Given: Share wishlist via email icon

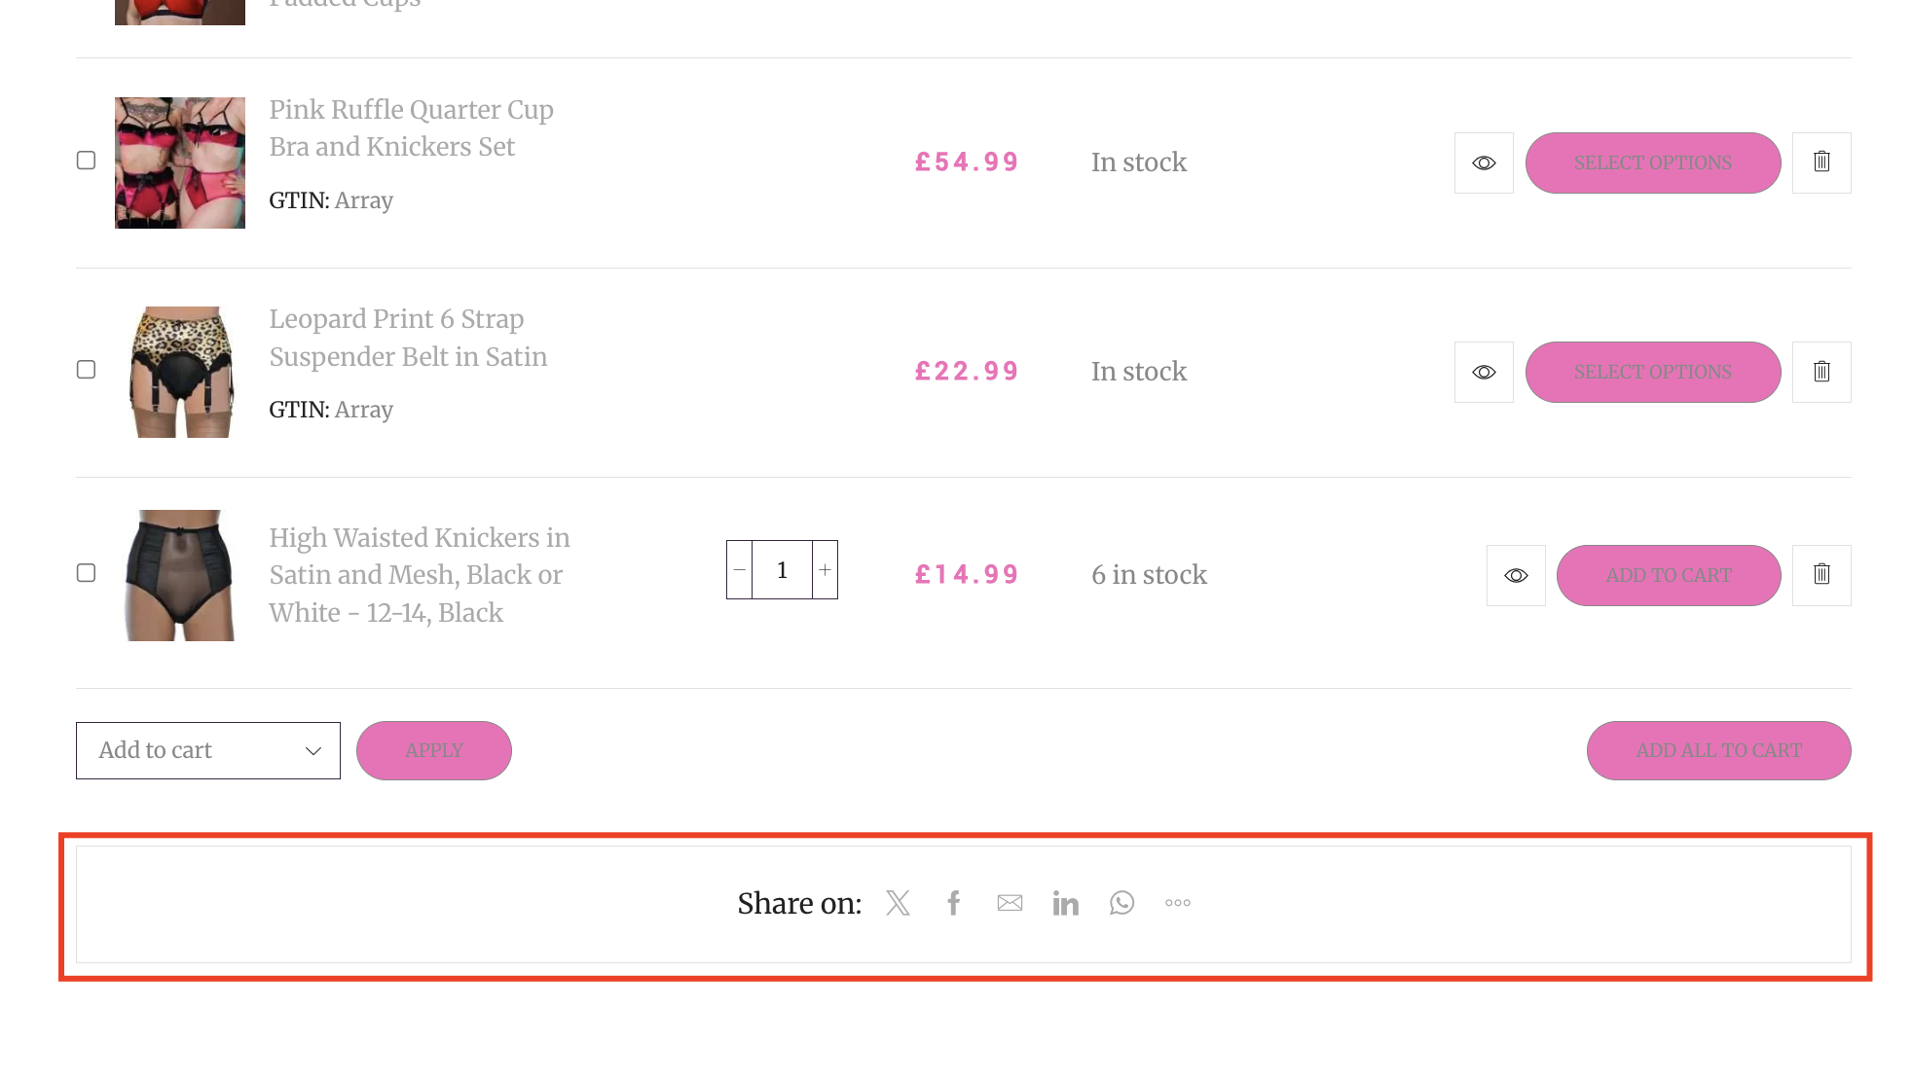Looking at the screenshot, I should 1010,903.
